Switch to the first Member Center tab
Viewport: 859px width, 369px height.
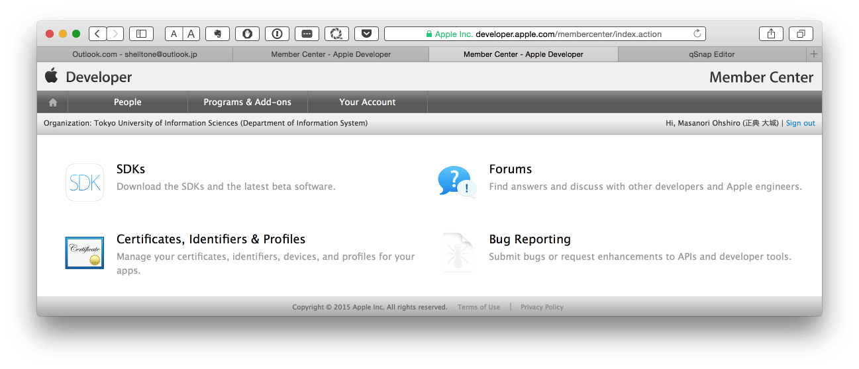[331, 54]
